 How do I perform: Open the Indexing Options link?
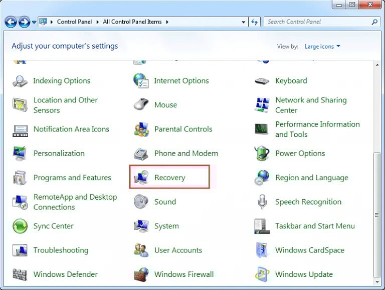click(x=62, y=81)
